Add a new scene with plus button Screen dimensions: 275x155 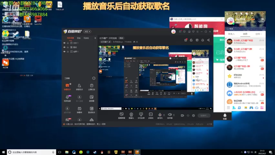[95, 38]
